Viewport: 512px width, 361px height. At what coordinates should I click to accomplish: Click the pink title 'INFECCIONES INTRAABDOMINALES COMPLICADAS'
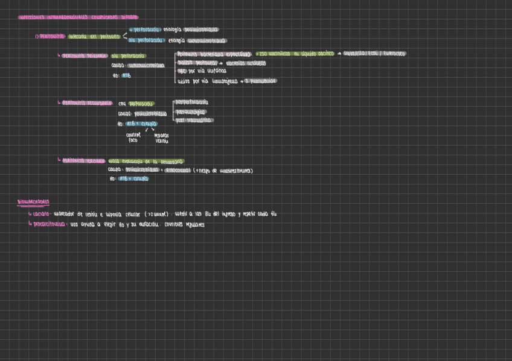(x=78, y=17)
